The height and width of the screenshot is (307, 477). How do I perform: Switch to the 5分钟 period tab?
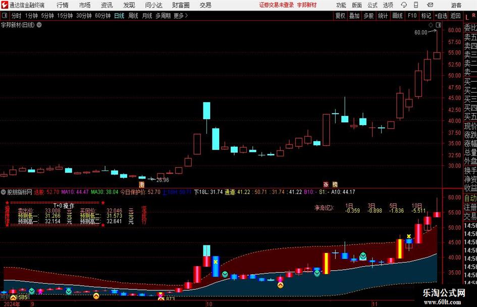click(47, 16)
